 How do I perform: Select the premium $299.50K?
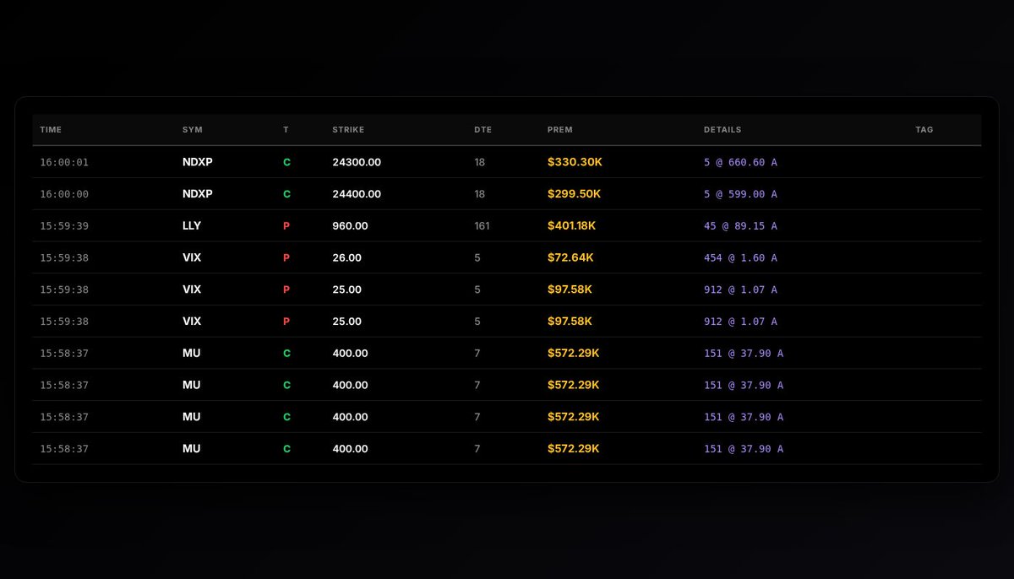(x=575, y=194)
